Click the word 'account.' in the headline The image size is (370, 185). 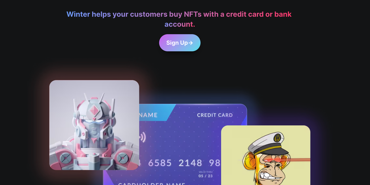click(x=180, y=24)
